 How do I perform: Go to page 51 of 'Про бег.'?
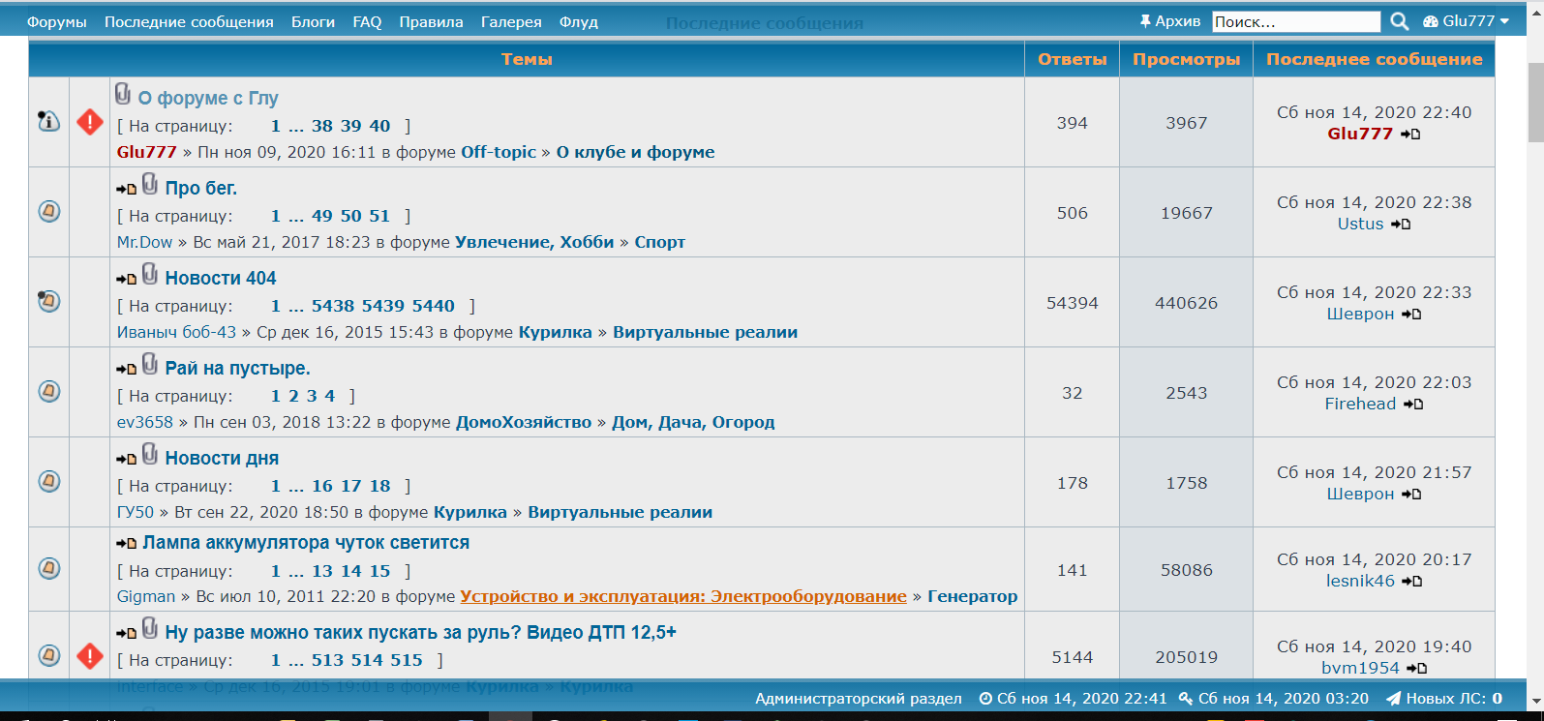379,216
